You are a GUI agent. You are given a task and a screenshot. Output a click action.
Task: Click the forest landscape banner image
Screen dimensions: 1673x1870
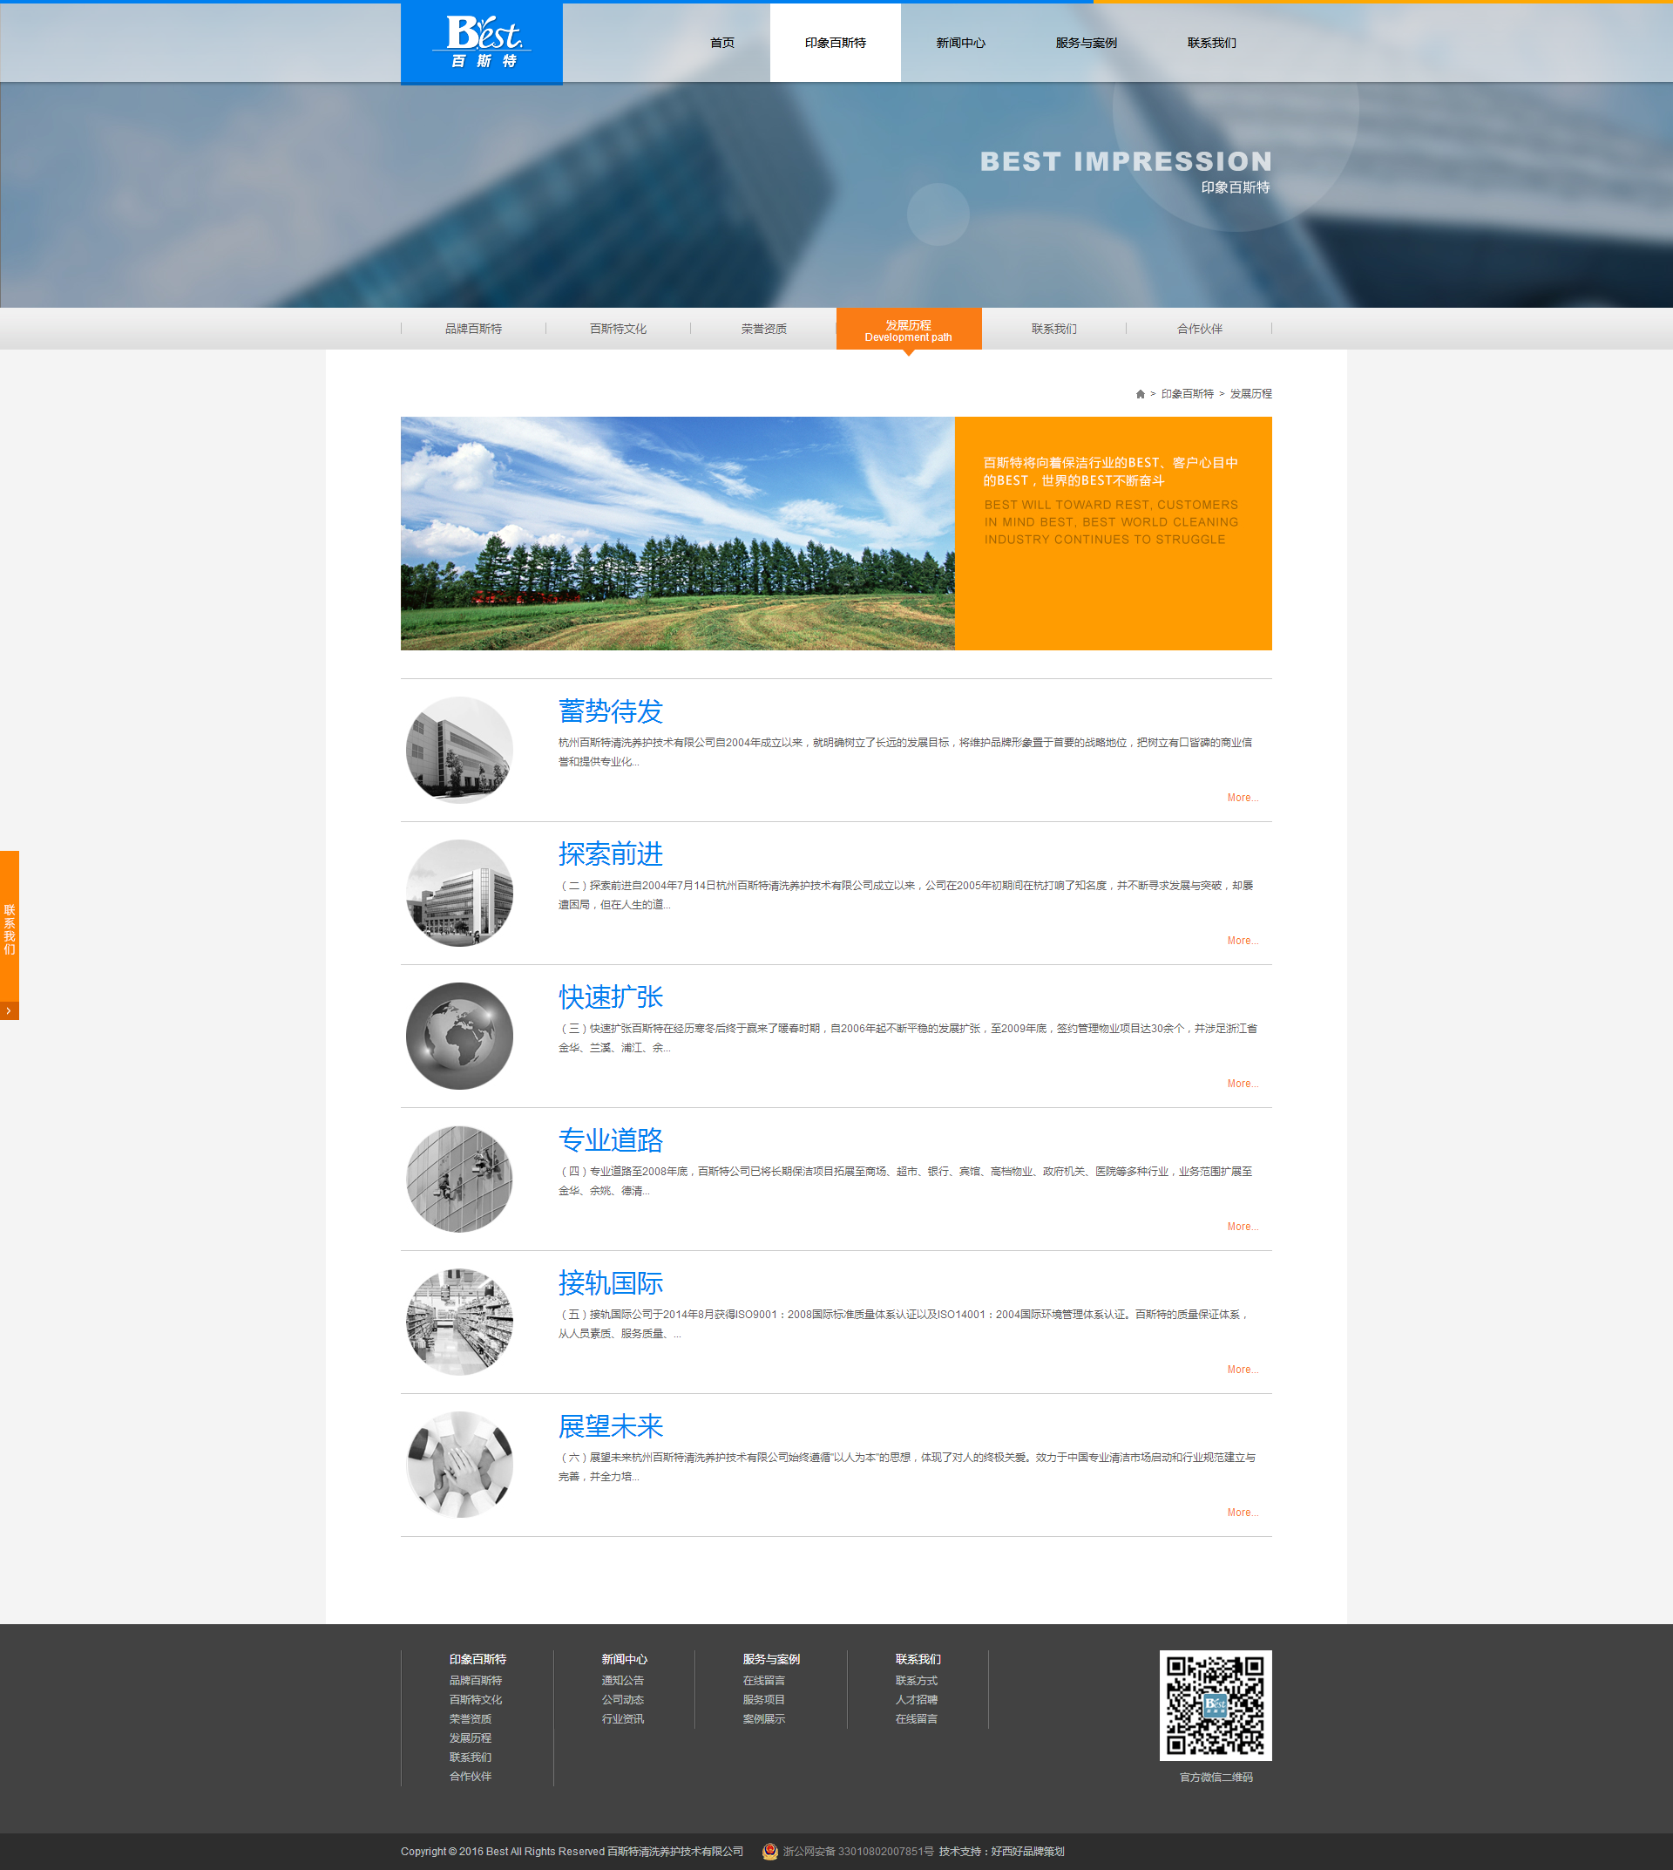coord(677,534)
